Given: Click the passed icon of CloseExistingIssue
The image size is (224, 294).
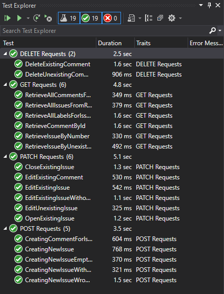Looking at the screenshot, I should point(18,167).
